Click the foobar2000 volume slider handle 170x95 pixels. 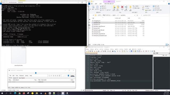click(68, 76)
